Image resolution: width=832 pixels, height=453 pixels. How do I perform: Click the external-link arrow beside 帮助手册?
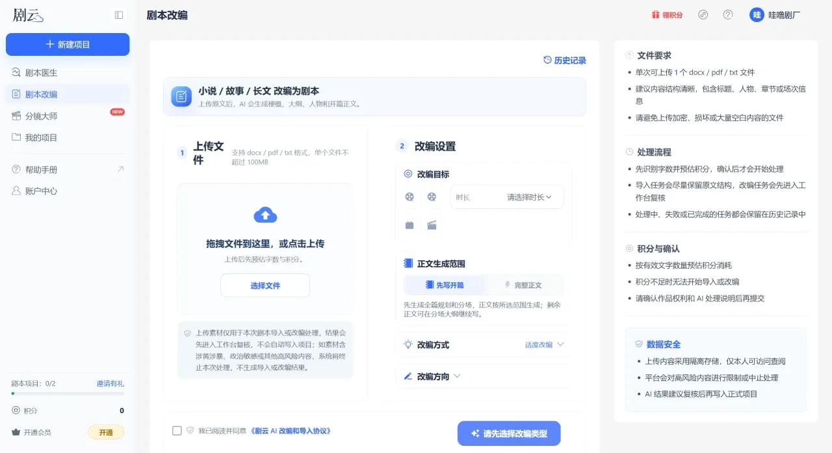120,169
